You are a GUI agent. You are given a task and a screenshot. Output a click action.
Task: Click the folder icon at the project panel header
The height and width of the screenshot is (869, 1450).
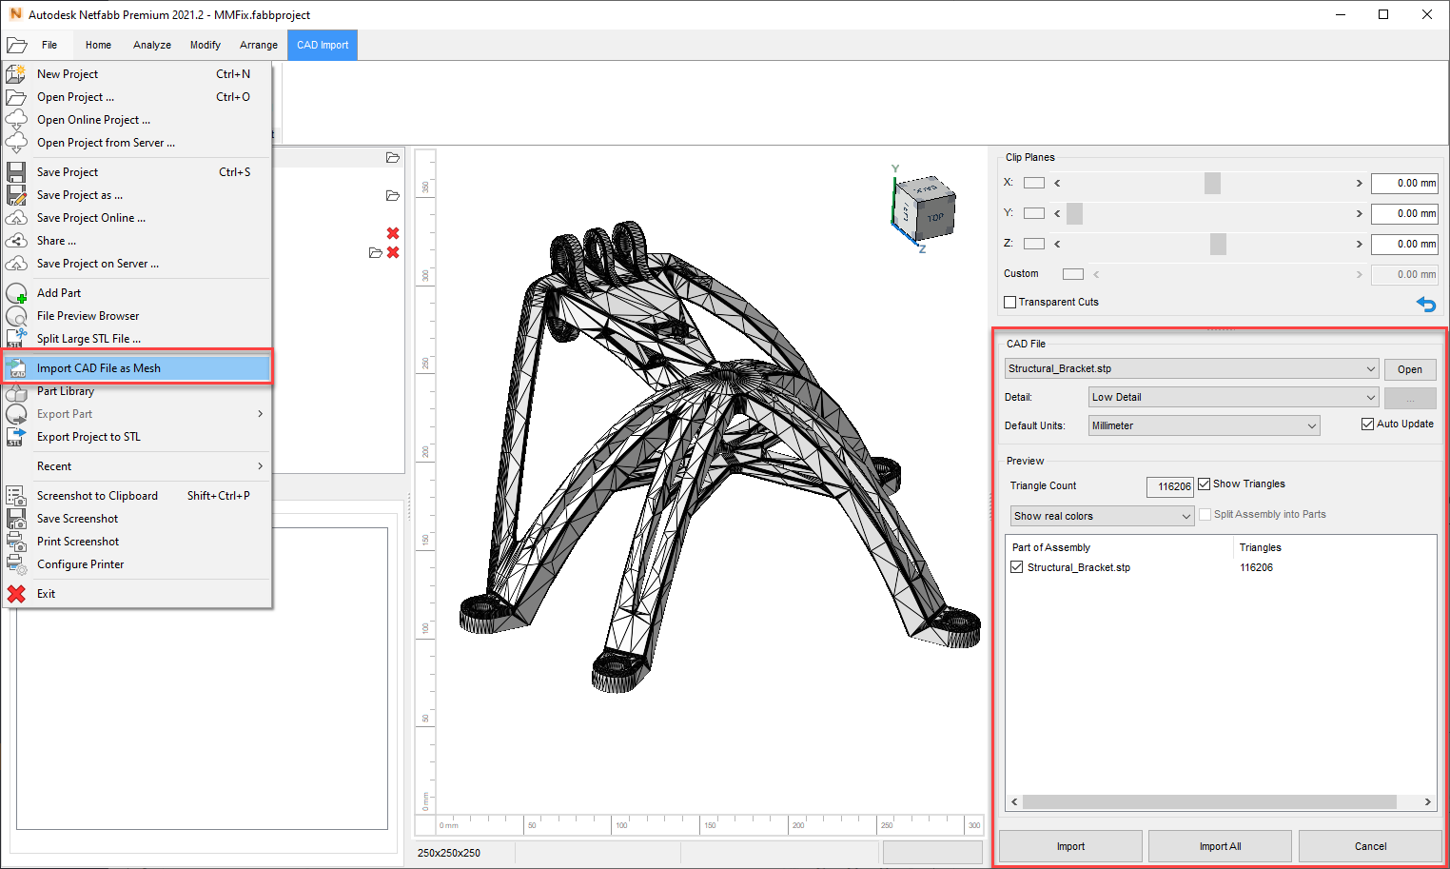click(393, 157)
